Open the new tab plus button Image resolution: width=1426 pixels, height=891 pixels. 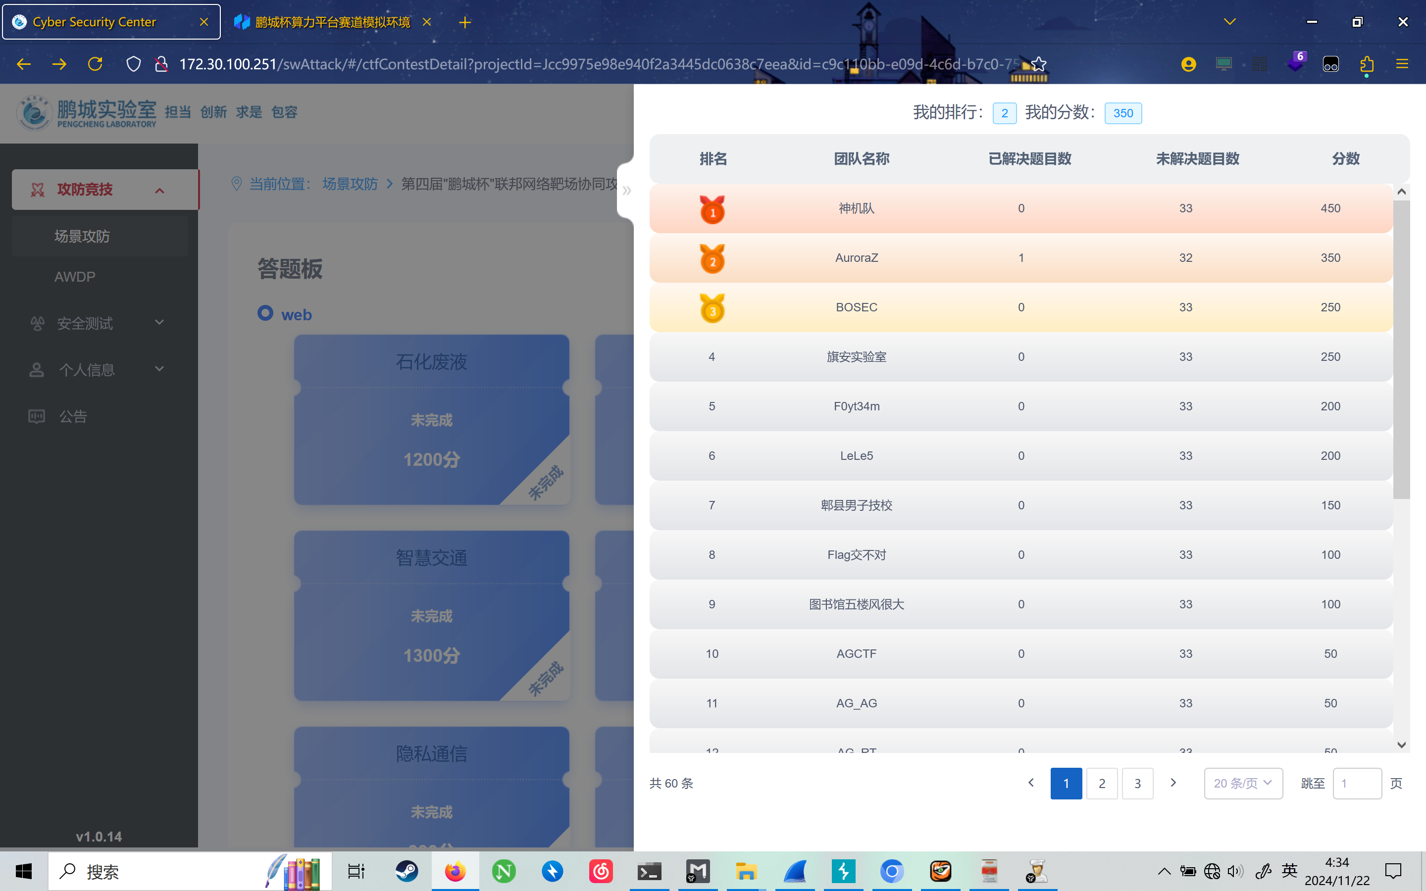point(465,22)
